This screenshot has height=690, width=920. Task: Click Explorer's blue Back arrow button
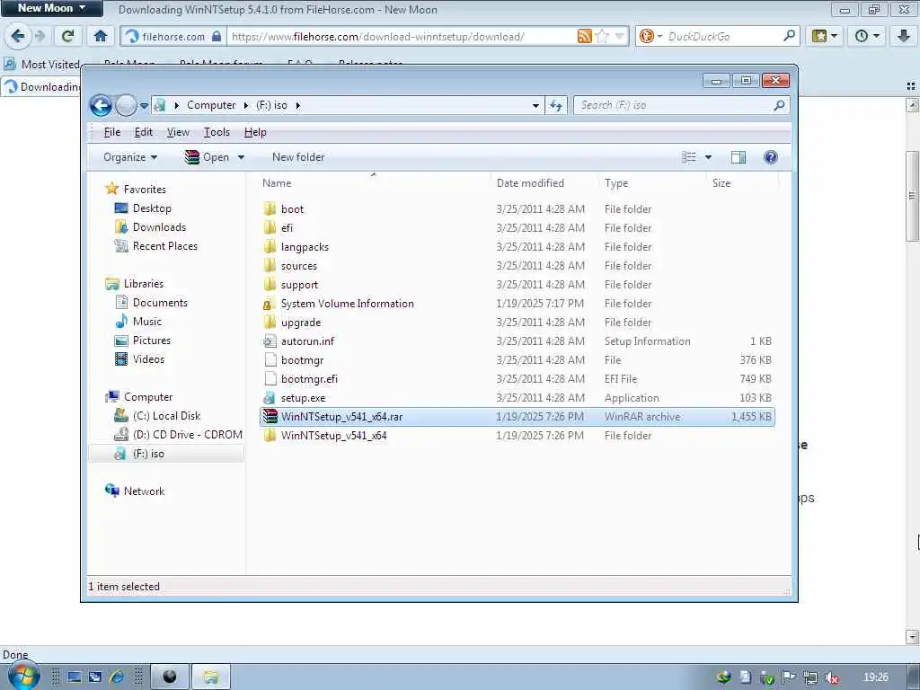pos(101,106)
